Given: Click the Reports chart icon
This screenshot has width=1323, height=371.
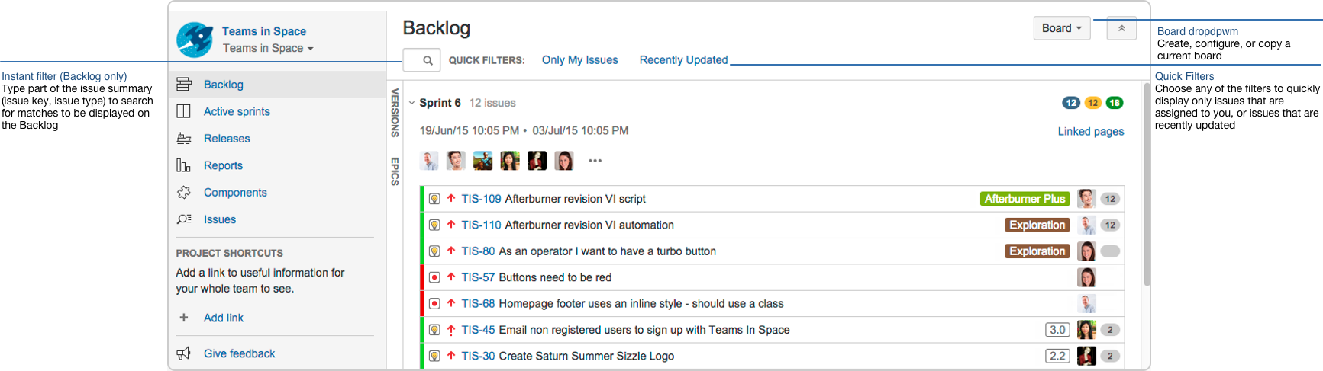Looking at the screenshot, I should (x=184, y=165).
